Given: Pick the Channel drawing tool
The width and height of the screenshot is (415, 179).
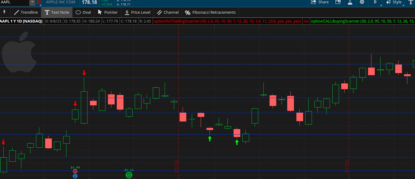Looking at the screenshot, I should pos(168,12).
